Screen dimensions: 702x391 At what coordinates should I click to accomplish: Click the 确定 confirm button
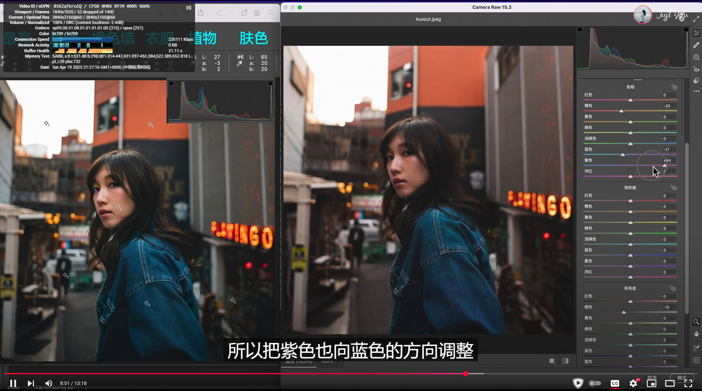[x=682, y=378]
